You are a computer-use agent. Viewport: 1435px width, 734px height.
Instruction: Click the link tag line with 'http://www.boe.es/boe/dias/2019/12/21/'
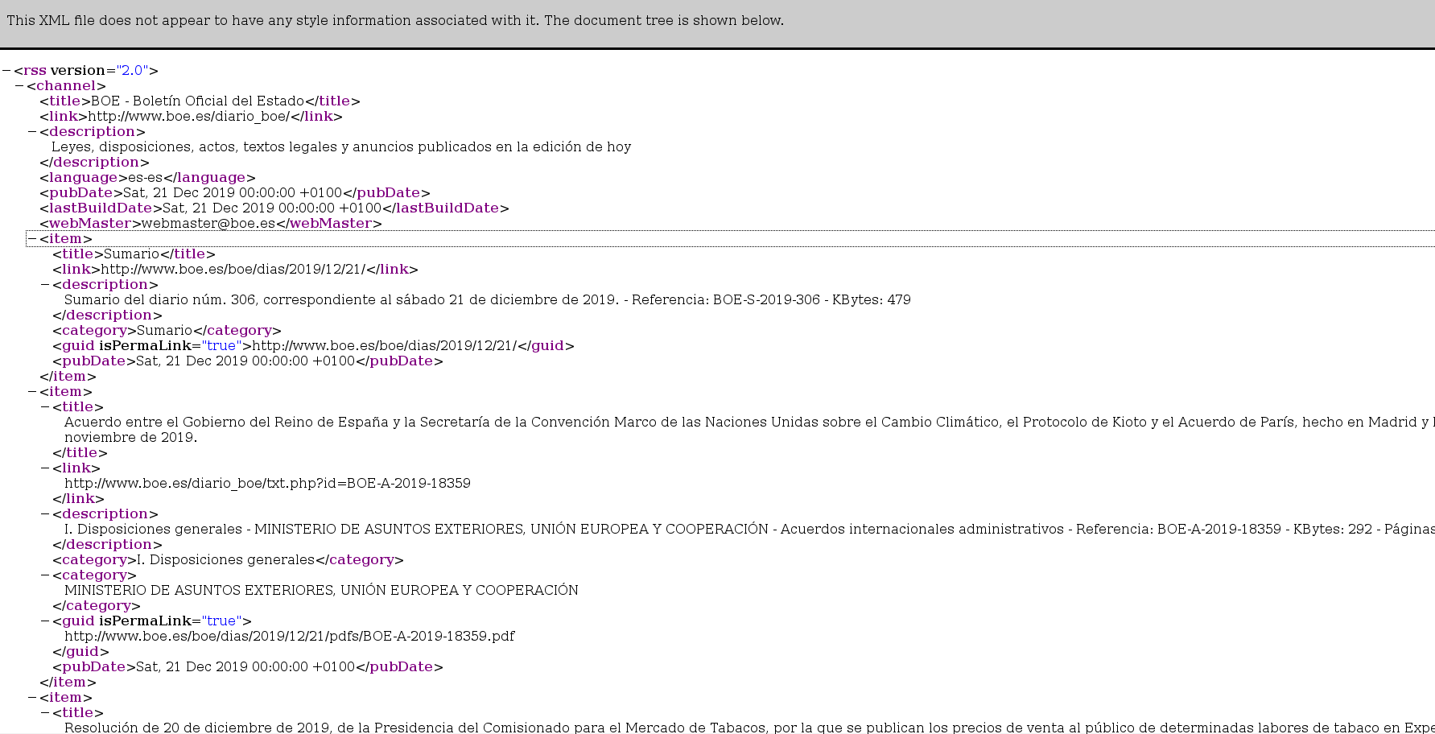pyautogui.click(x=235, y=270)
